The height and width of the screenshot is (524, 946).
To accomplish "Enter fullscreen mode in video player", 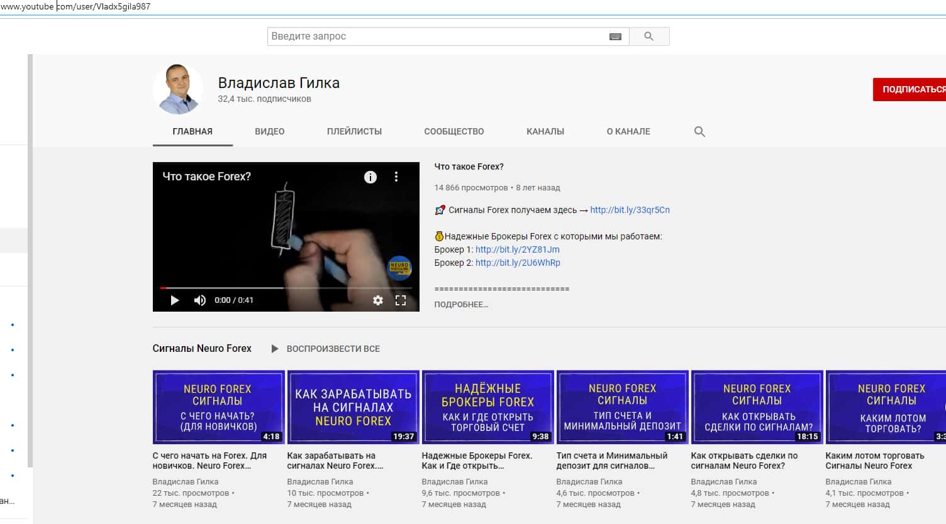I will coord(401,300).
